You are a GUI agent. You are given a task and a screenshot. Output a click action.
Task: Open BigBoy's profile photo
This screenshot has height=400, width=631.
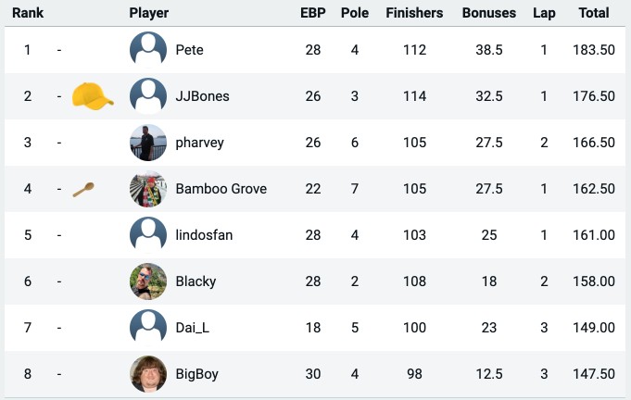148,373
